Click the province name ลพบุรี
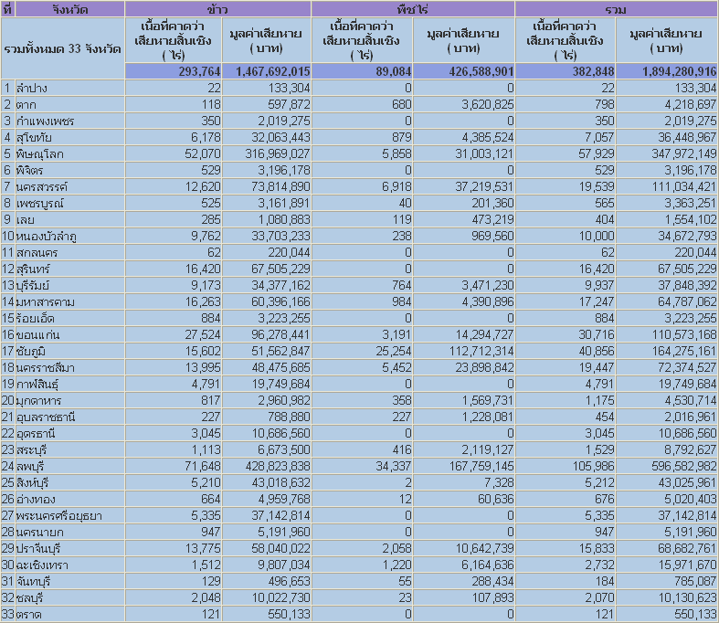This screenshot has width=719, height=623. [33, 466]
